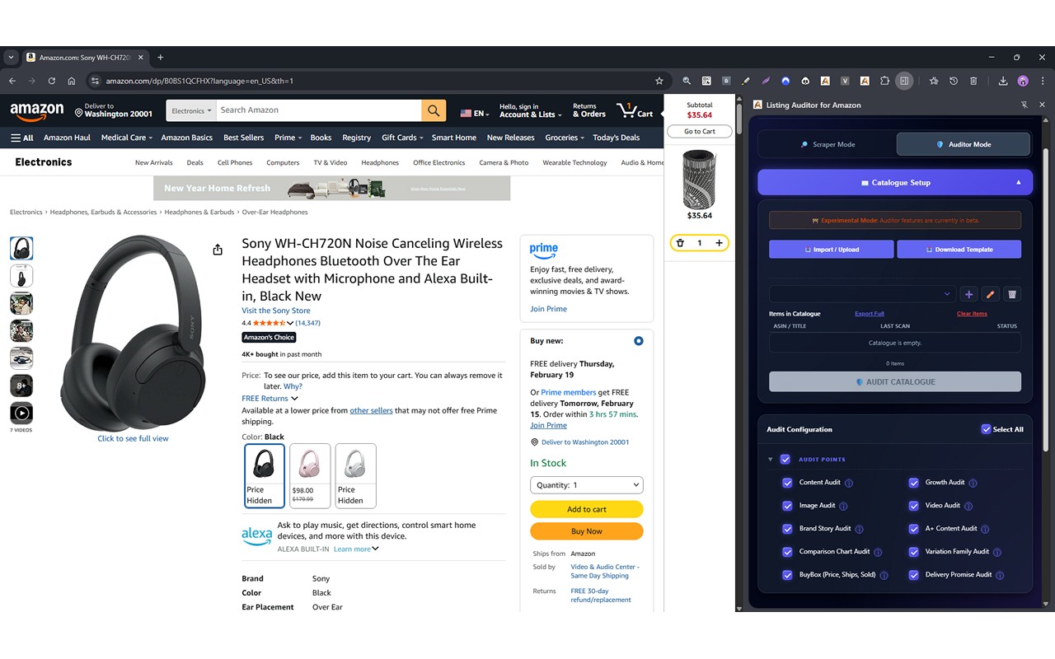The height and width of the screenshot is (659, 1055).
Task: Click the info icon beside Image Audit
Action: [843, 506]
